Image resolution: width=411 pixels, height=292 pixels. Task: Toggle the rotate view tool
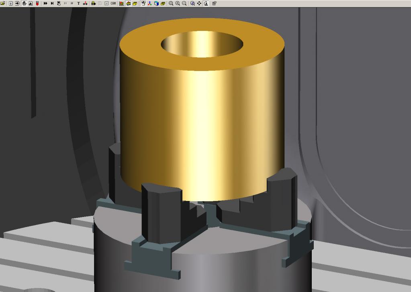point(206,3)
